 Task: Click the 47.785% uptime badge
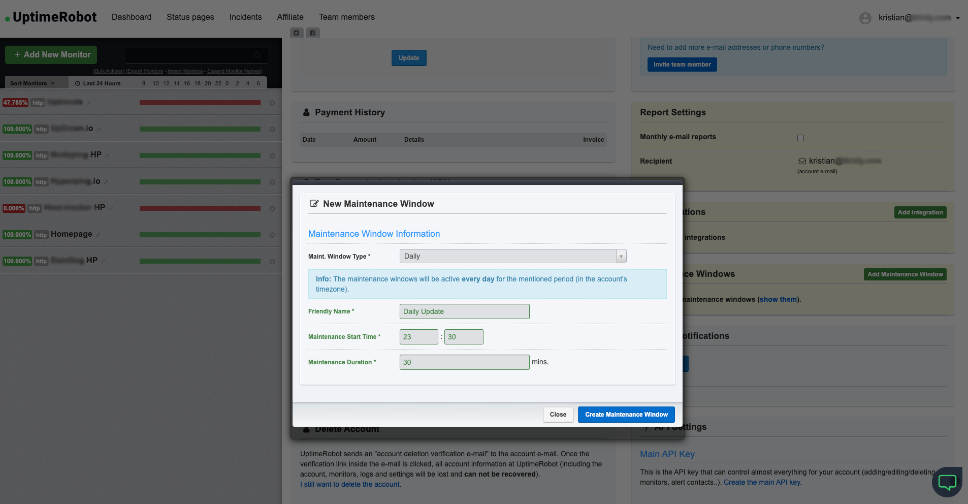(15, 103)
